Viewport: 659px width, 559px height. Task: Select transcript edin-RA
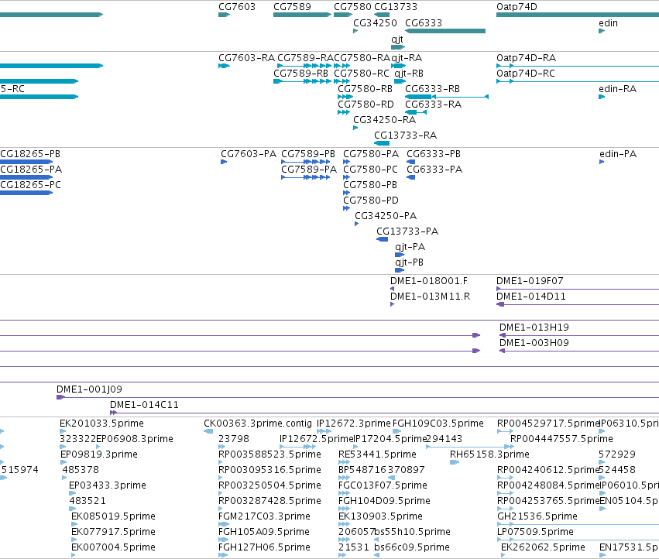tap(618, 89)
